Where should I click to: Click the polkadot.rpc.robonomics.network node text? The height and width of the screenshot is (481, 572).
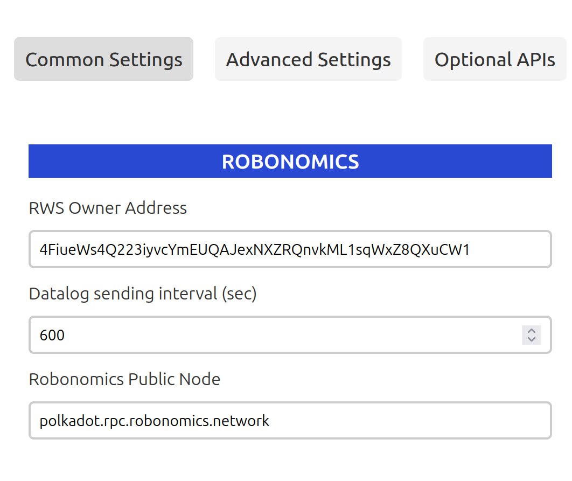point(154,421)
